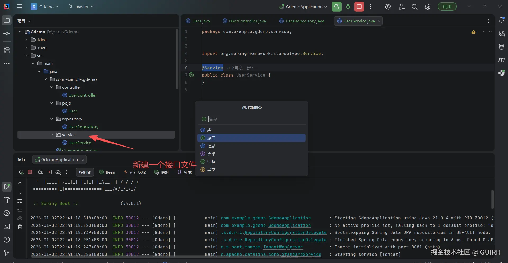Click the console vertical scrollbar
Viewport: 508px width, 263px height.
tap(492, 199)
